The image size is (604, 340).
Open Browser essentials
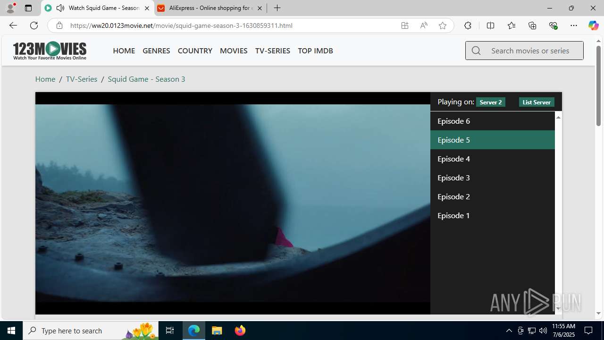(553, 25)
